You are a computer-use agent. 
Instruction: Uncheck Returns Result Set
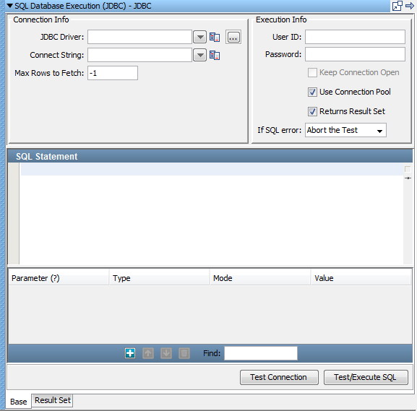click(312, 111)
